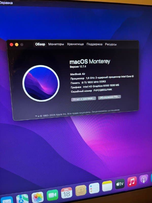Select the Поддержка tab

tap(94, 44)
